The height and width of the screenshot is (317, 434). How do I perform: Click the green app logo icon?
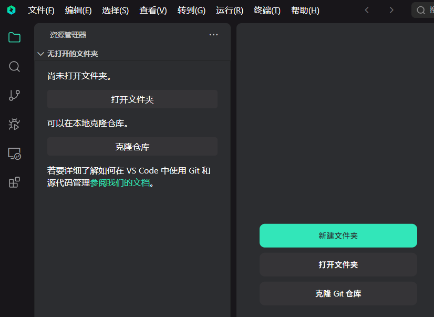coord(12,10)
